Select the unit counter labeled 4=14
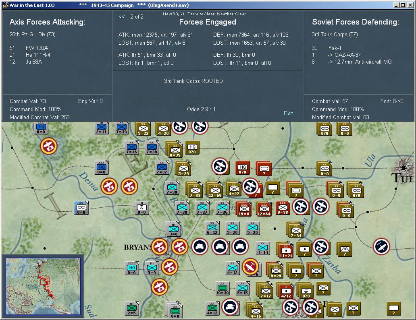 click(x=263, y=248)
